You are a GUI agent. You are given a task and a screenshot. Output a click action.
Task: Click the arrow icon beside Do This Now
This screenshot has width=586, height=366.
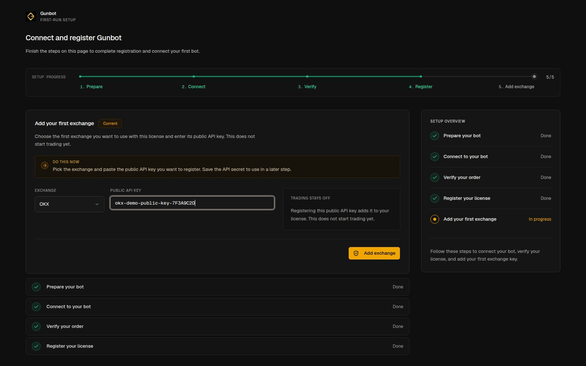click(x=44, y=166)
